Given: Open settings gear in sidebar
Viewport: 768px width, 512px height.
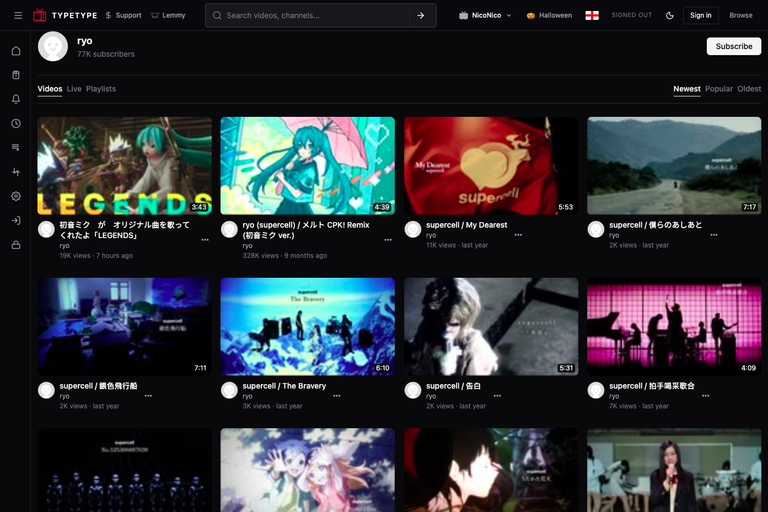Looking at the screenshot, I should [x=16, y=196].
